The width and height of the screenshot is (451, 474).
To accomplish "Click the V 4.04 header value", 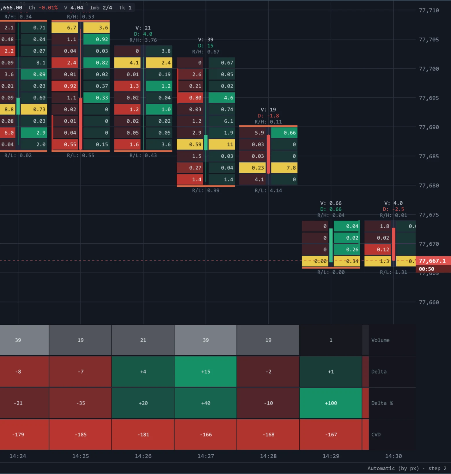I will (x=74, y=8).
